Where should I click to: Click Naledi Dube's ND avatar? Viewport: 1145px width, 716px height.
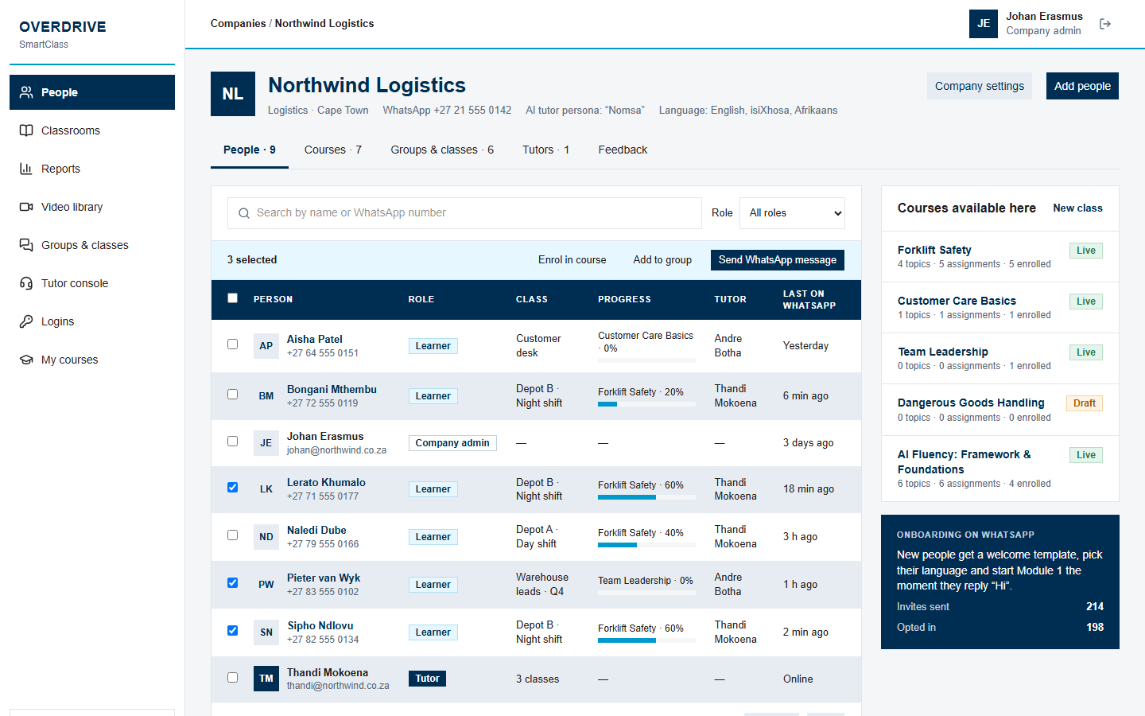point(266,537)
